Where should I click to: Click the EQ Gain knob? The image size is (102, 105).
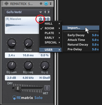(12, 65)
